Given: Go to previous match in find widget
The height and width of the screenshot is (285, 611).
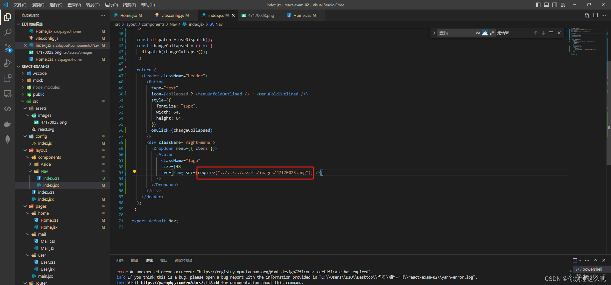Looking at the screenshot, I should pyautogui.click(x=536, y=33).
